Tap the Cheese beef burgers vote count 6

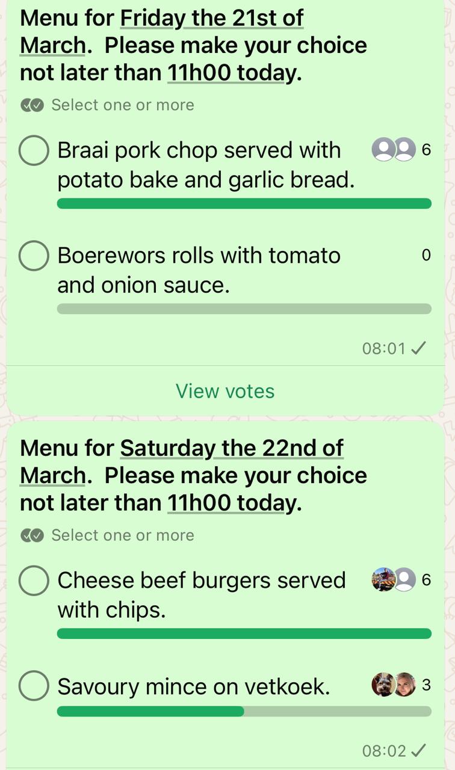427,581
